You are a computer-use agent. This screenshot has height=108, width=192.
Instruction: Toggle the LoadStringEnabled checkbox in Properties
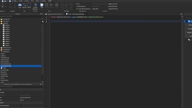point(21,106)
